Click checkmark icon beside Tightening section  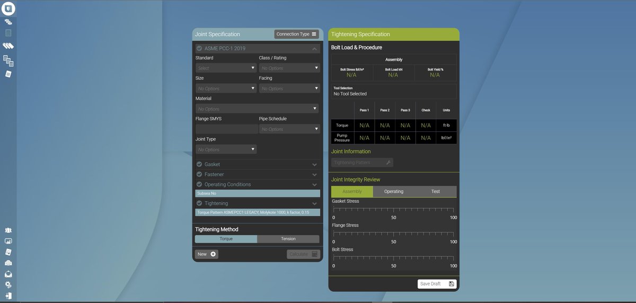(x=199, y=203)
